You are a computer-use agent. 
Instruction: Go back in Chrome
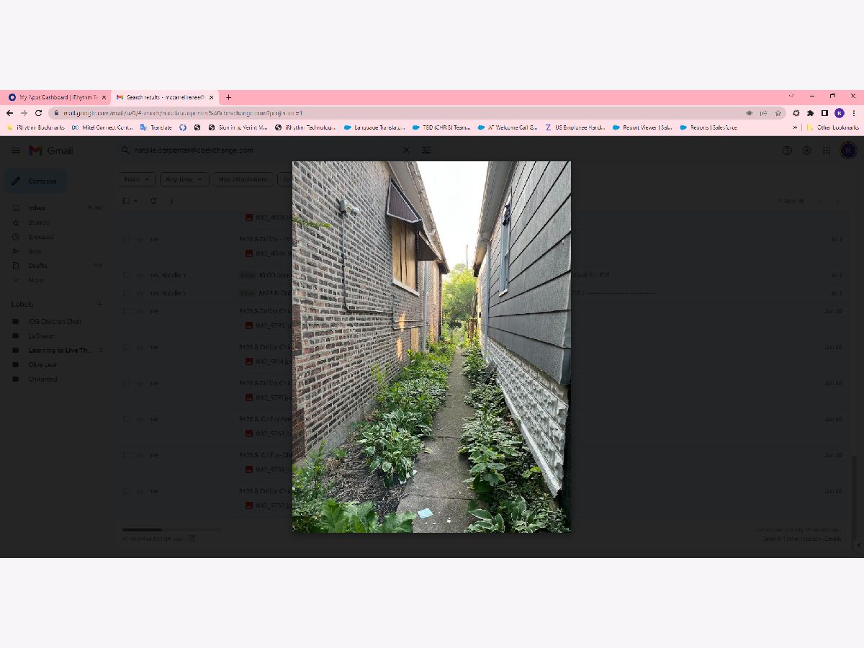[10, 113]
